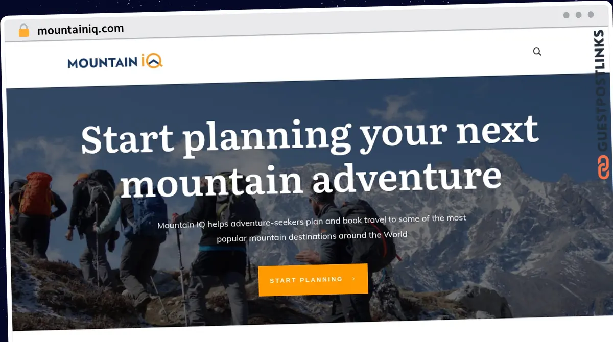Click the "Start planning your next" headline line
613x342 pixels.
pyautogui.click(x=310, y=133)
